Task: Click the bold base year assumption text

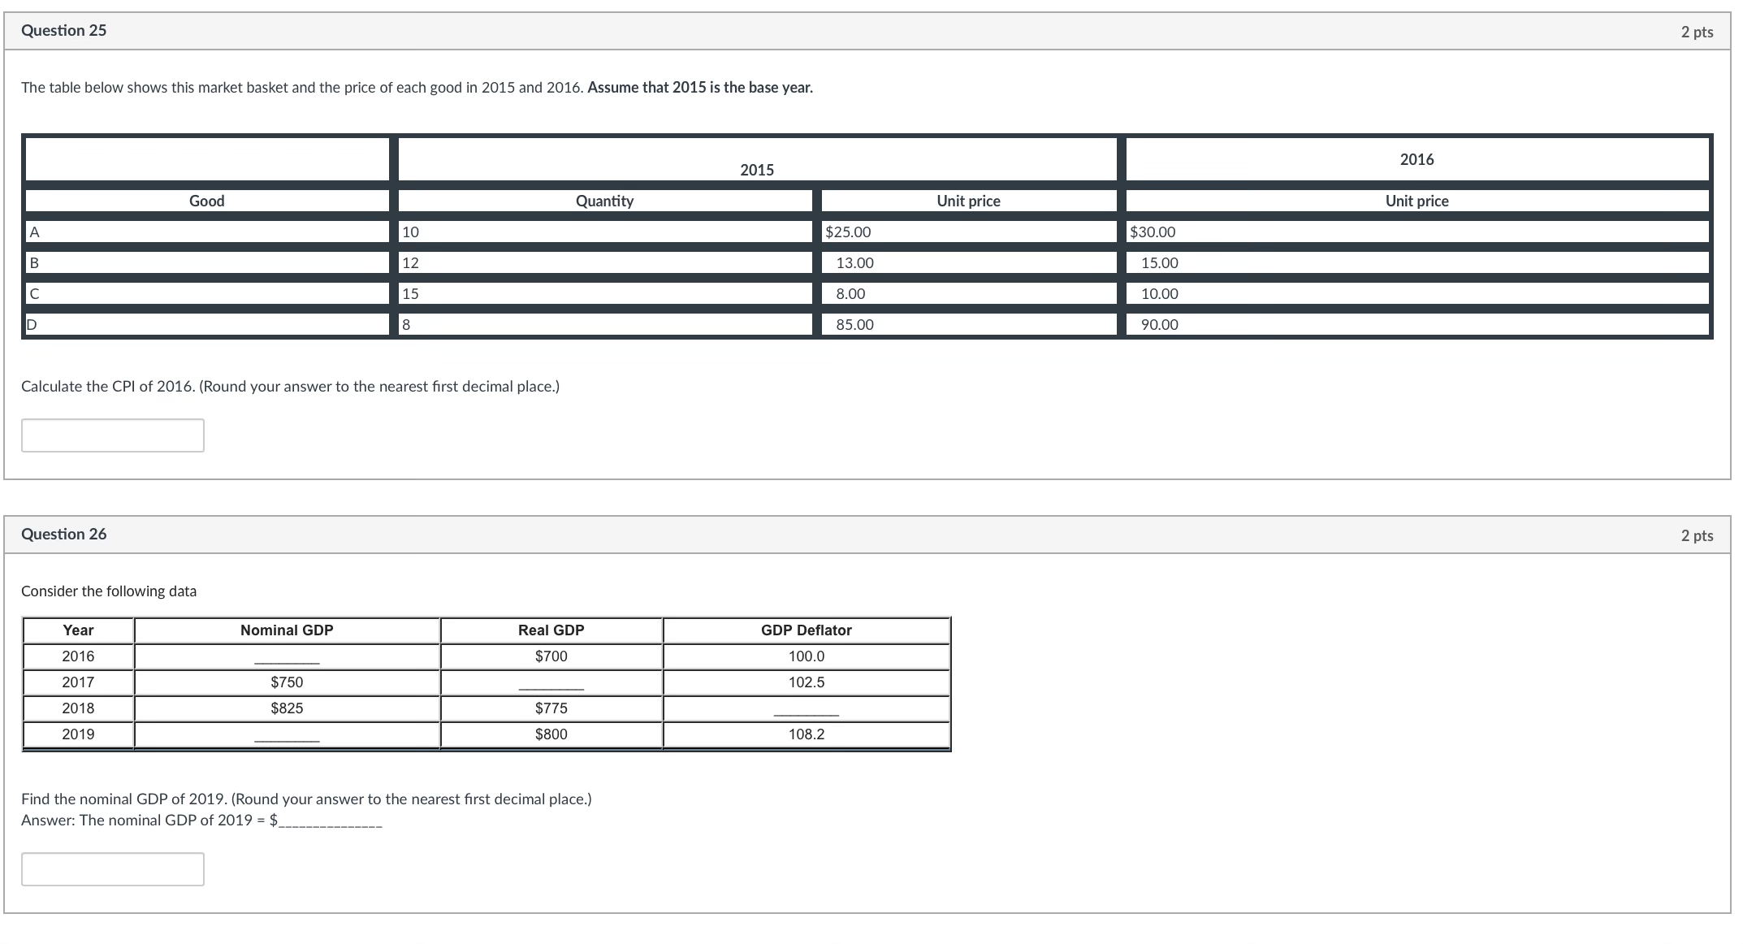Action: 699,88
